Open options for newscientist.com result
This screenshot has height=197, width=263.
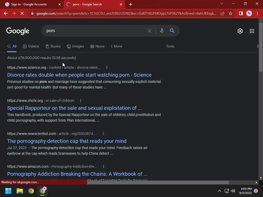point(103,134)
